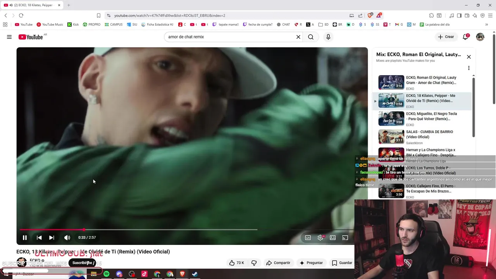Close the ECKO YouTube tab

pyautogui.click(x=59, y=5)
